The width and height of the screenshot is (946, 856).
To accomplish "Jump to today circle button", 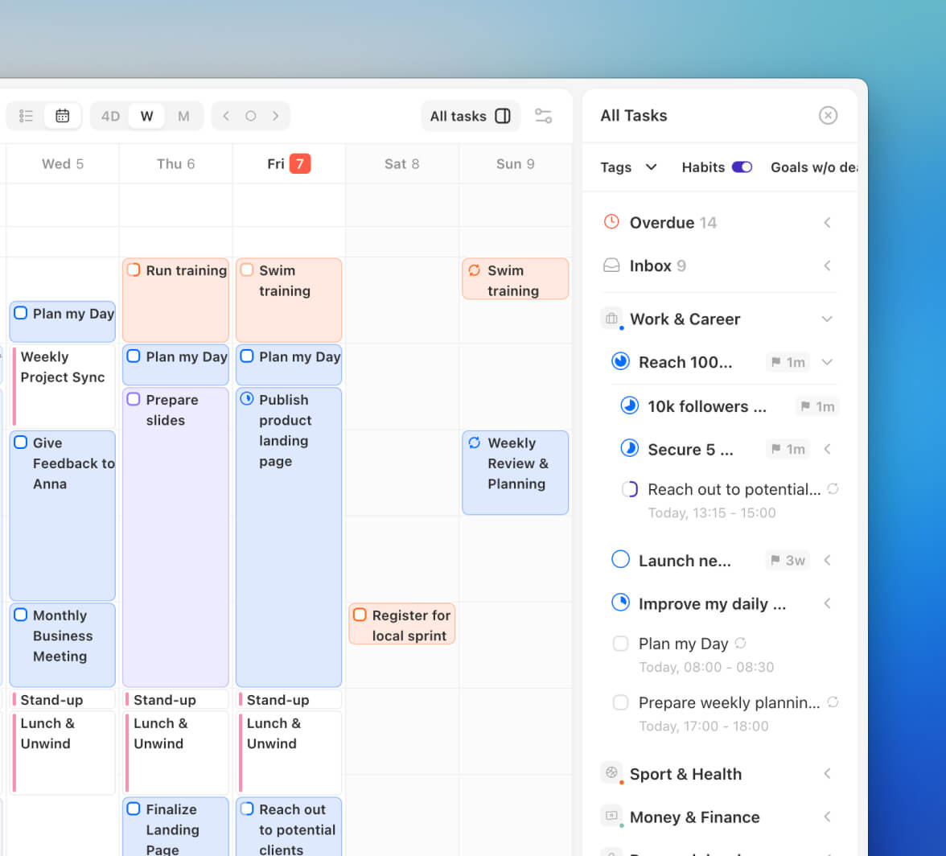I will [250, 116].
